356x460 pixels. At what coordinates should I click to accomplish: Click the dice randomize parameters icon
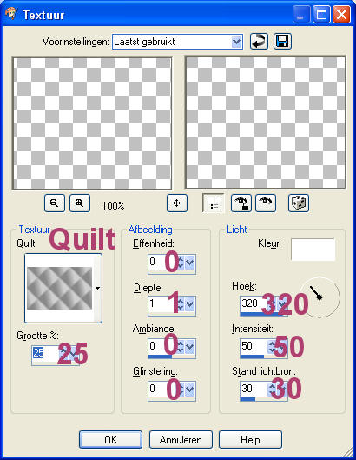coord(299,203)
